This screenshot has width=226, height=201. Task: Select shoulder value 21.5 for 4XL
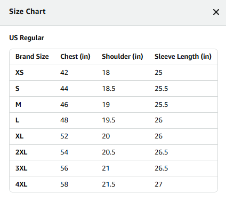point(109,184)
